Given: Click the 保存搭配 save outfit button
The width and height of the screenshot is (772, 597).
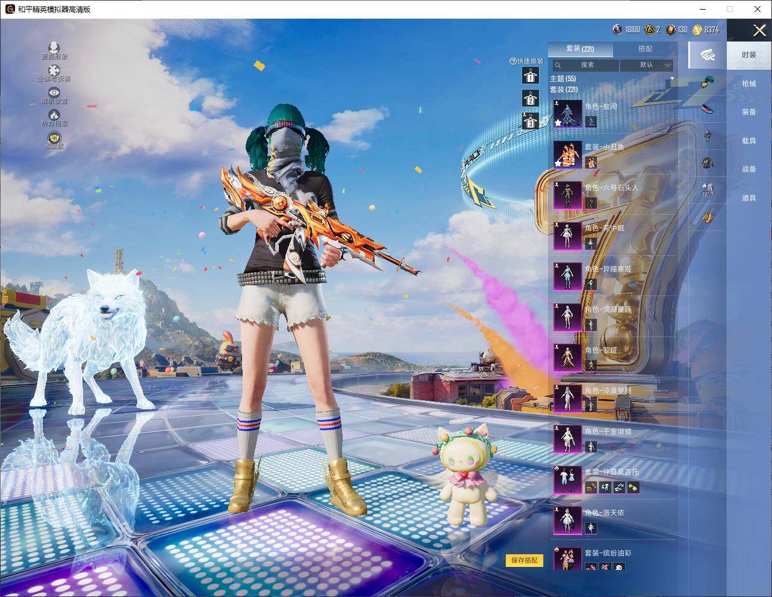Looking at the screenshot, I should (x=525, y=560).
